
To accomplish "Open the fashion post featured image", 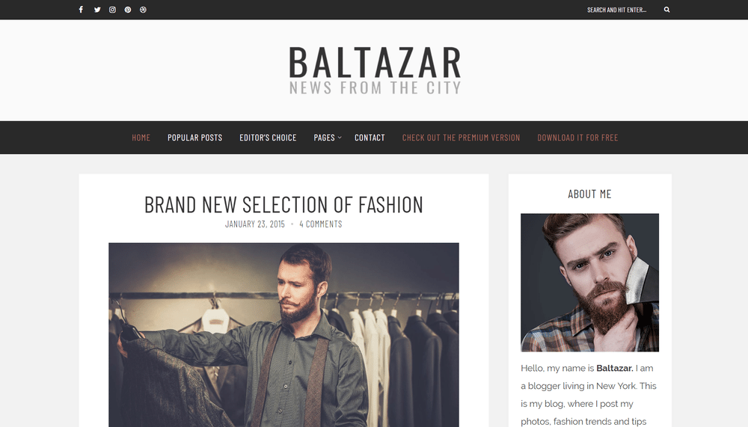I will (x=283, y=335).
